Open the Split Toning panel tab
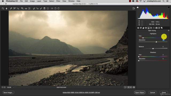This screenshot has height=96, width=171. (x=149, y=28)
